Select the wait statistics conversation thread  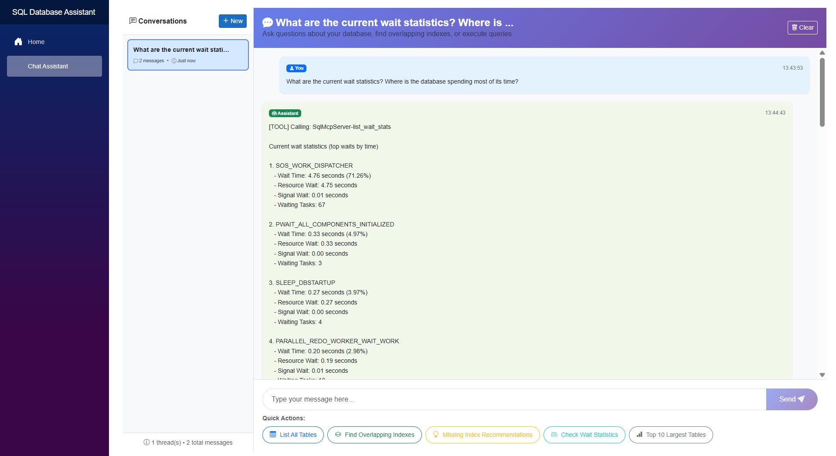click(x=188, y=55)
